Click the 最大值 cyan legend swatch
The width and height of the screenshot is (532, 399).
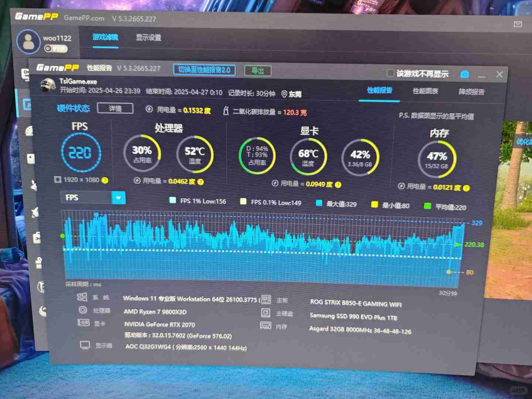click(x=319, y=203)
